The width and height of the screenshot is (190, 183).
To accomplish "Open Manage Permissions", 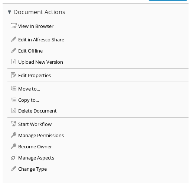I will pos(41,136).
